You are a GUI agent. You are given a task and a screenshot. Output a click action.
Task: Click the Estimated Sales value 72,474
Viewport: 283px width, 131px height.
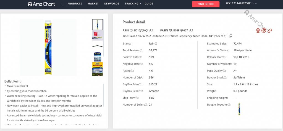tap(237, 44)
